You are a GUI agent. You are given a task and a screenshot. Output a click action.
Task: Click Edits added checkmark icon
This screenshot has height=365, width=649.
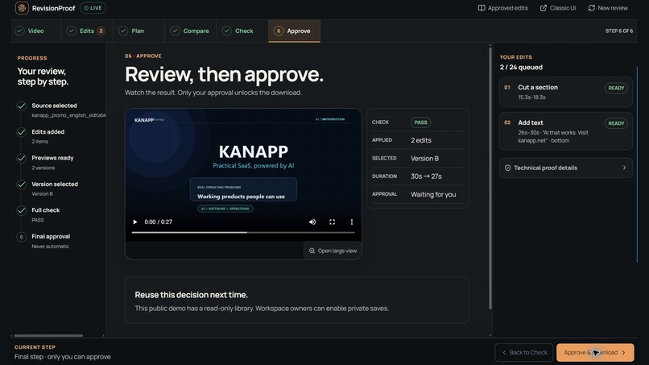pyautogui.click(x=22, y=132)
